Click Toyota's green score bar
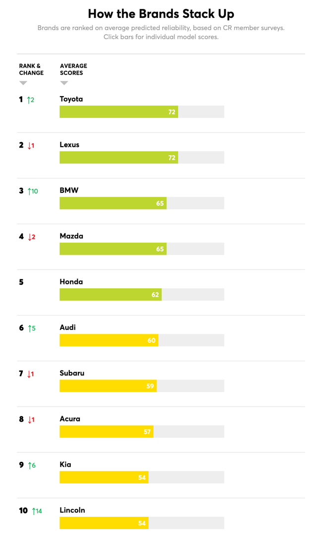Screen dimensions: 317x540 coord(119,111)
